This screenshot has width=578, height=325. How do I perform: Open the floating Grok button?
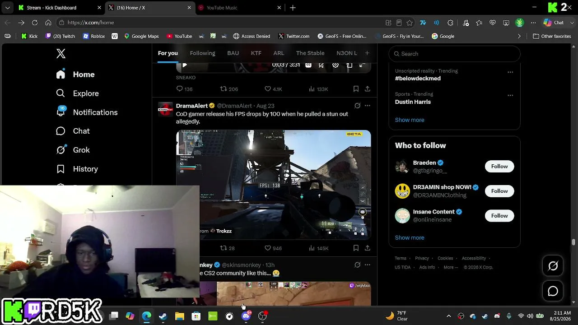coord(553,266)
